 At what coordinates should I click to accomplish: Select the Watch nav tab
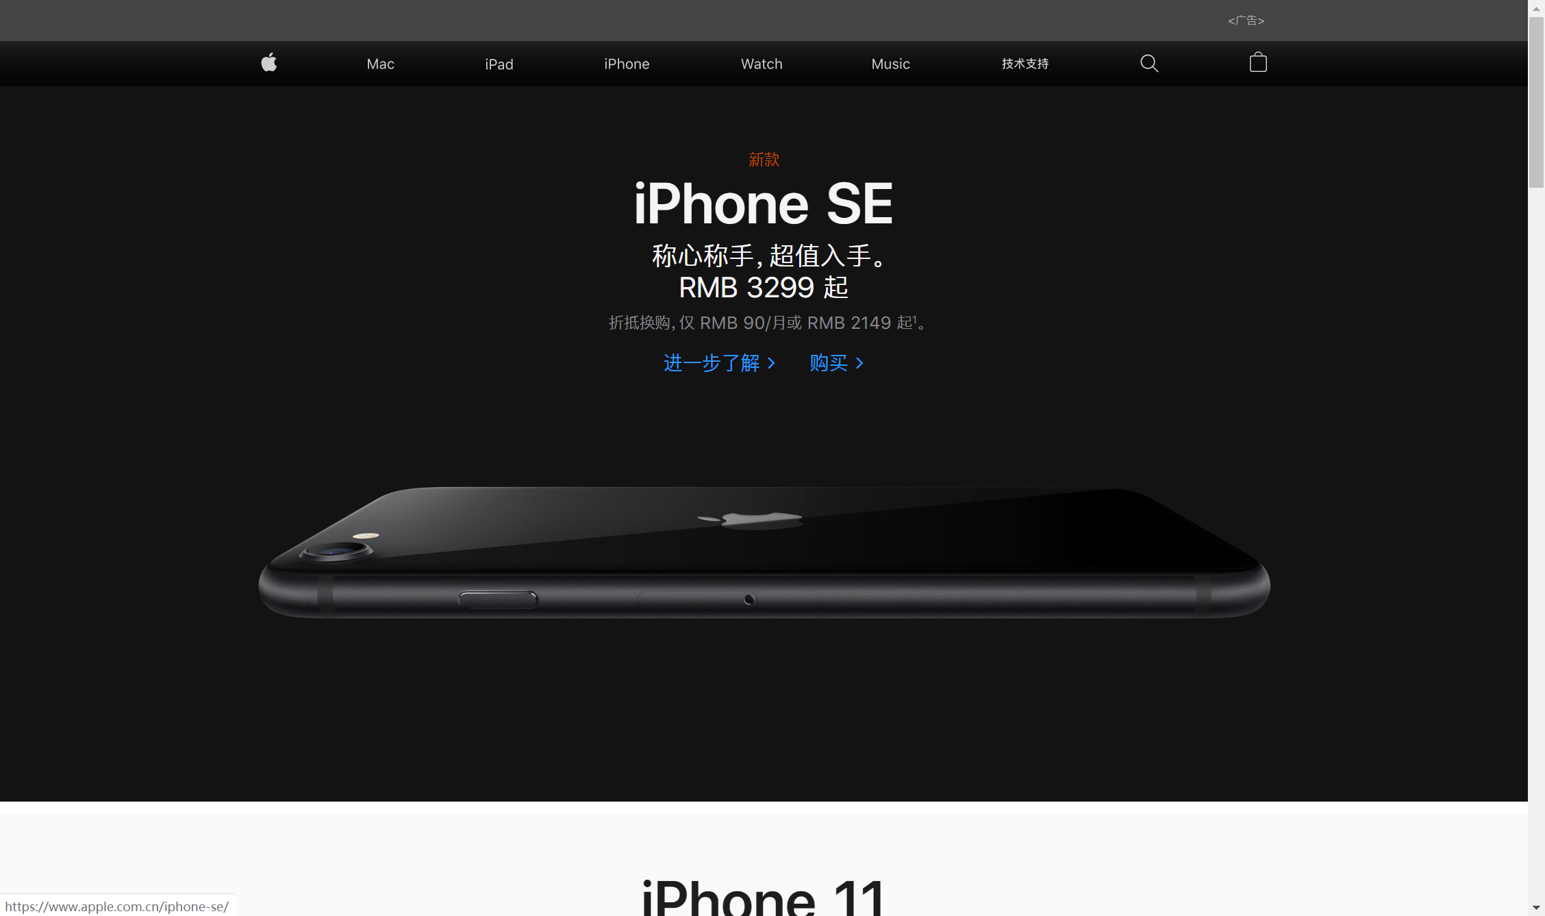[760, 62]
